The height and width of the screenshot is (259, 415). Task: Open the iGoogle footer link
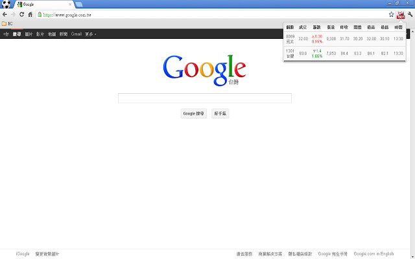point(23,254)
